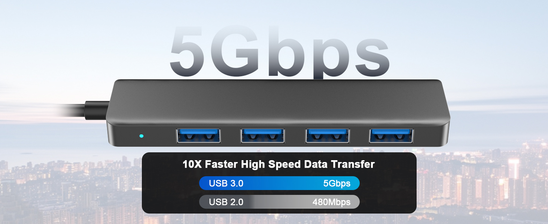Click the 10X Faster High Speed heading
Screen dimensions: 548x224
pos(278,164)
